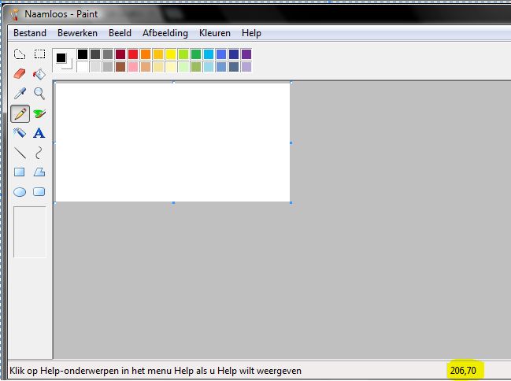Select the medium blue top-row swatch

(221, 54)
